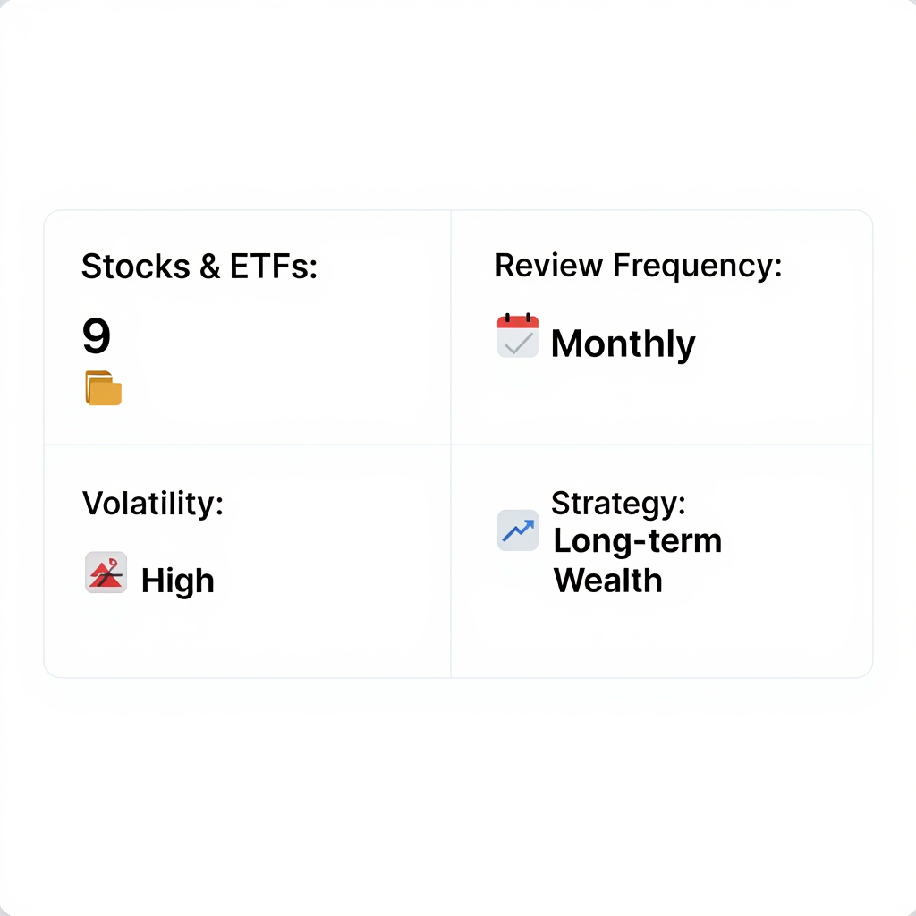Image resolution: width=916 pixels, height=916 pixels.
Task: Click the number 9 holdings count
Action: 97,336
